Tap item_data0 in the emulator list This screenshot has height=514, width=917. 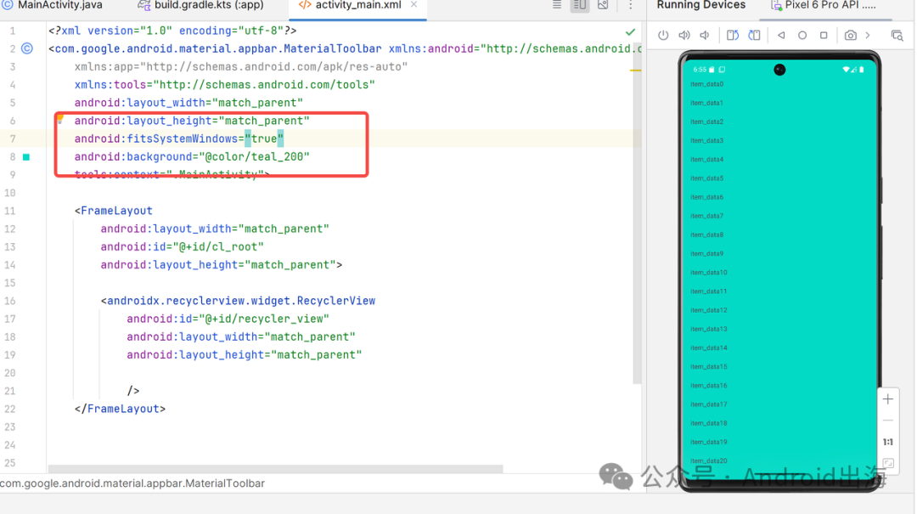(706, 84)
